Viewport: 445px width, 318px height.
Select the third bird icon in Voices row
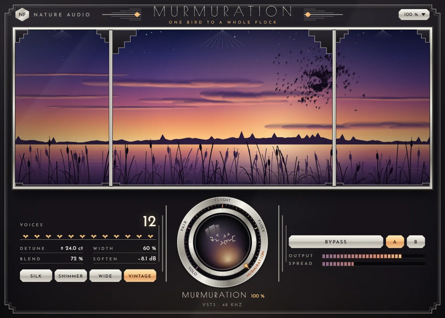[x=48, y=236]
